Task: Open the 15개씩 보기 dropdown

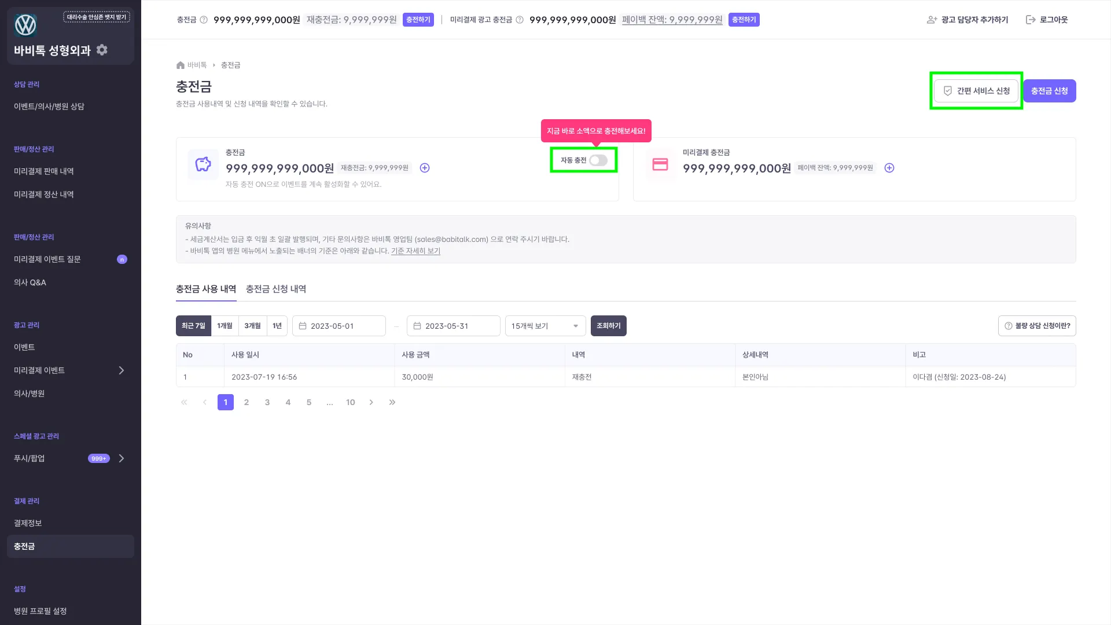Action: tap(545, 326)
